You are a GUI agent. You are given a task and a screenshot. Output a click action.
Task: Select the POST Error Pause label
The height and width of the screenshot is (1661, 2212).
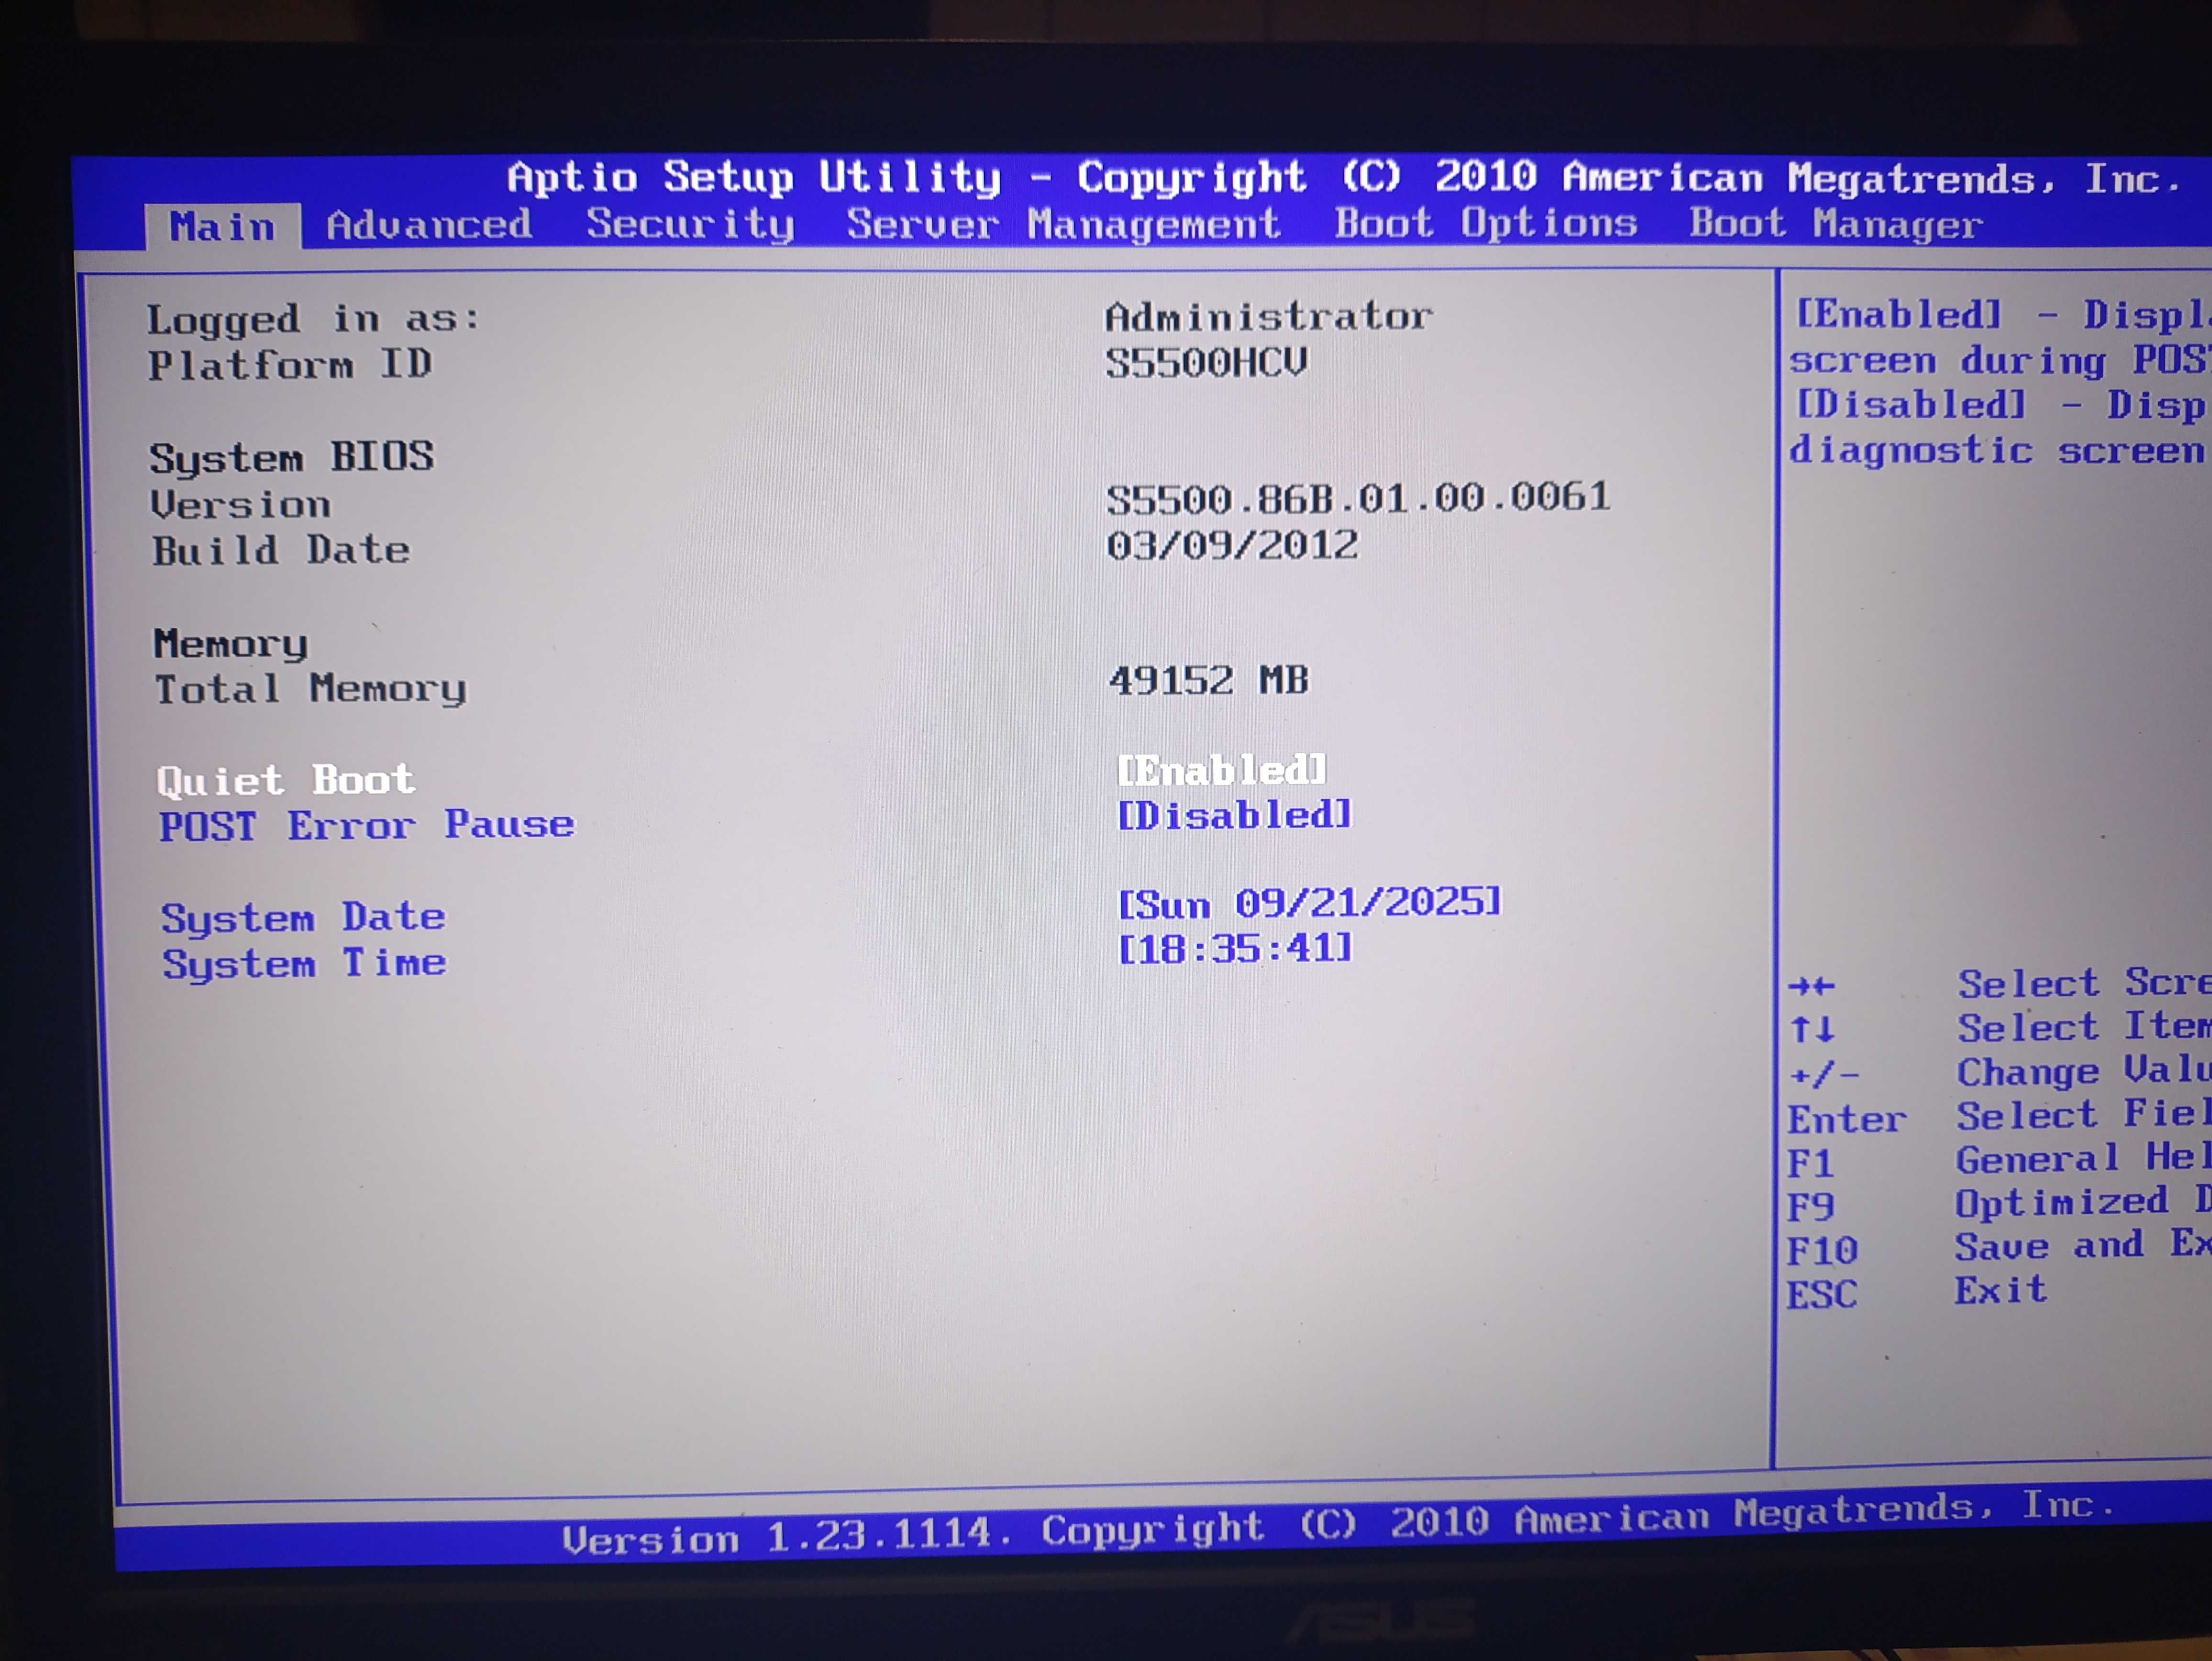coord(367,825)
